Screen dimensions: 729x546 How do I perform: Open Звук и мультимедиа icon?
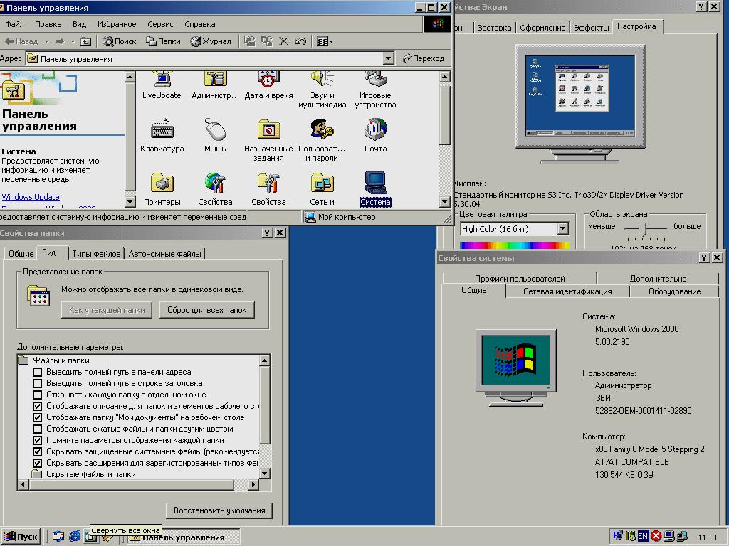coord(322,90)
